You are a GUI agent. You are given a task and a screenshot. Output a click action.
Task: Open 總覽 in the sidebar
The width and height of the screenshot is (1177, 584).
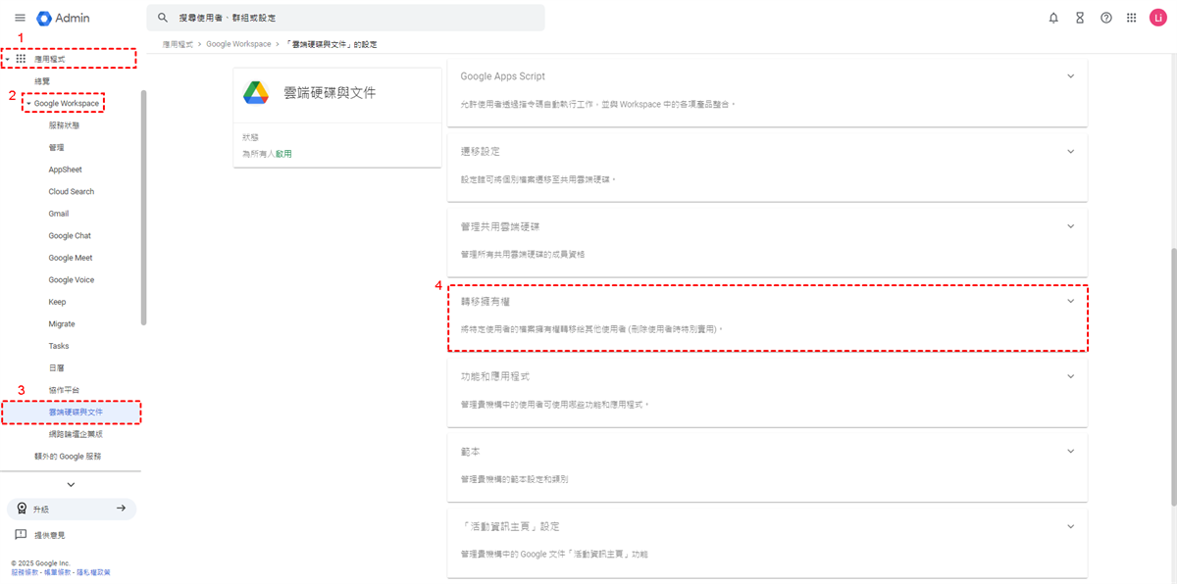tap(42, 81)
